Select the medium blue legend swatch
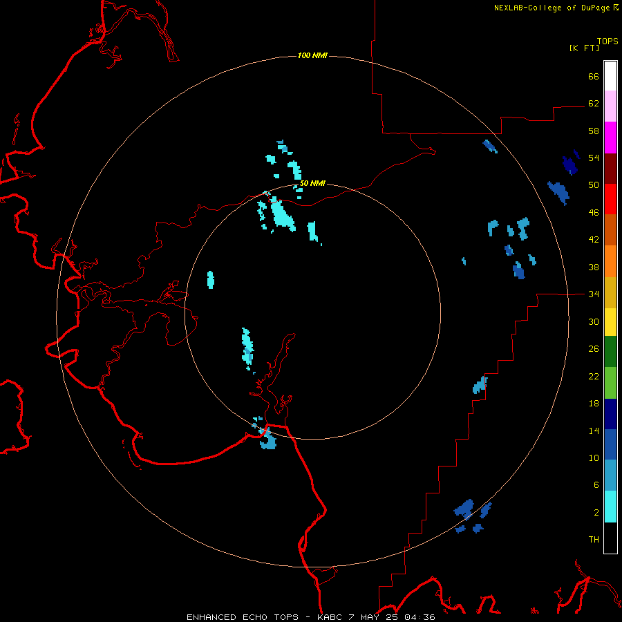This screenshot has width=622, height=622. [610, 444]
